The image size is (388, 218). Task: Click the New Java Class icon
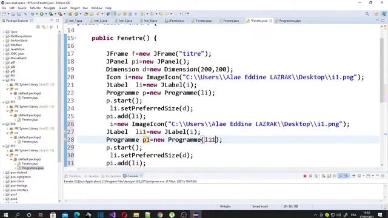tap(76, 14)
